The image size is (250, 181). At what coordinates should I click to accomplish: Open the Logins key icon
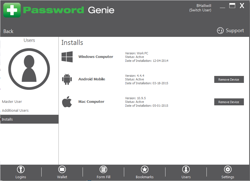pos(21,169)
